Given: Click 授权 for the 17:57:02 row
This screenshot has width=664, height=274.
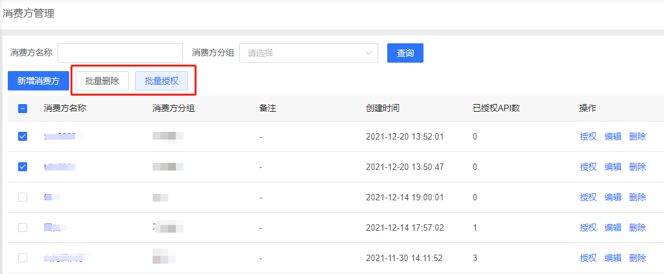Looking at the screenshot, I should click(588, 227).
